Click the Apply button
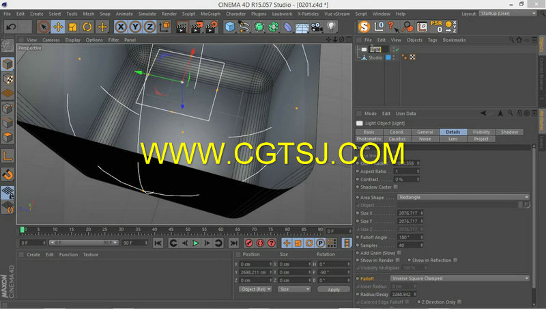 (x=334, y=289)
